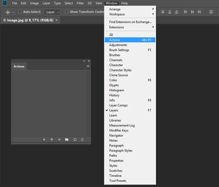Choose Find Extensions on Exchange
The image size is (219, 187).
pyautogui.click(x=130, y=22)
